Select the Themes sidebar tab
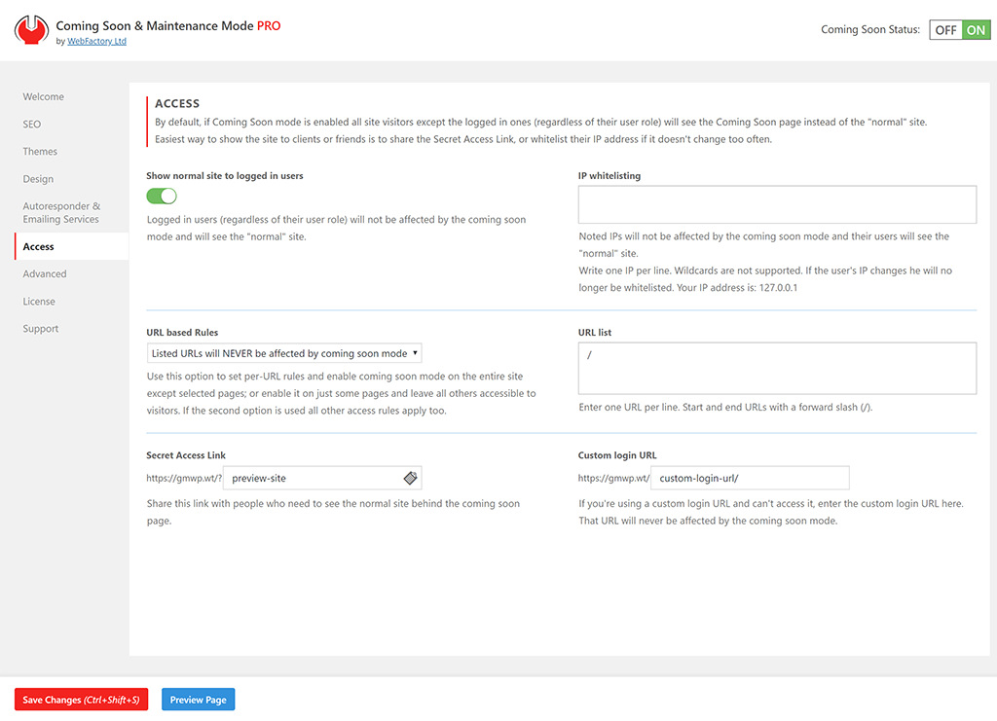Viewport: 997px width, 721px height. point(40,152)
